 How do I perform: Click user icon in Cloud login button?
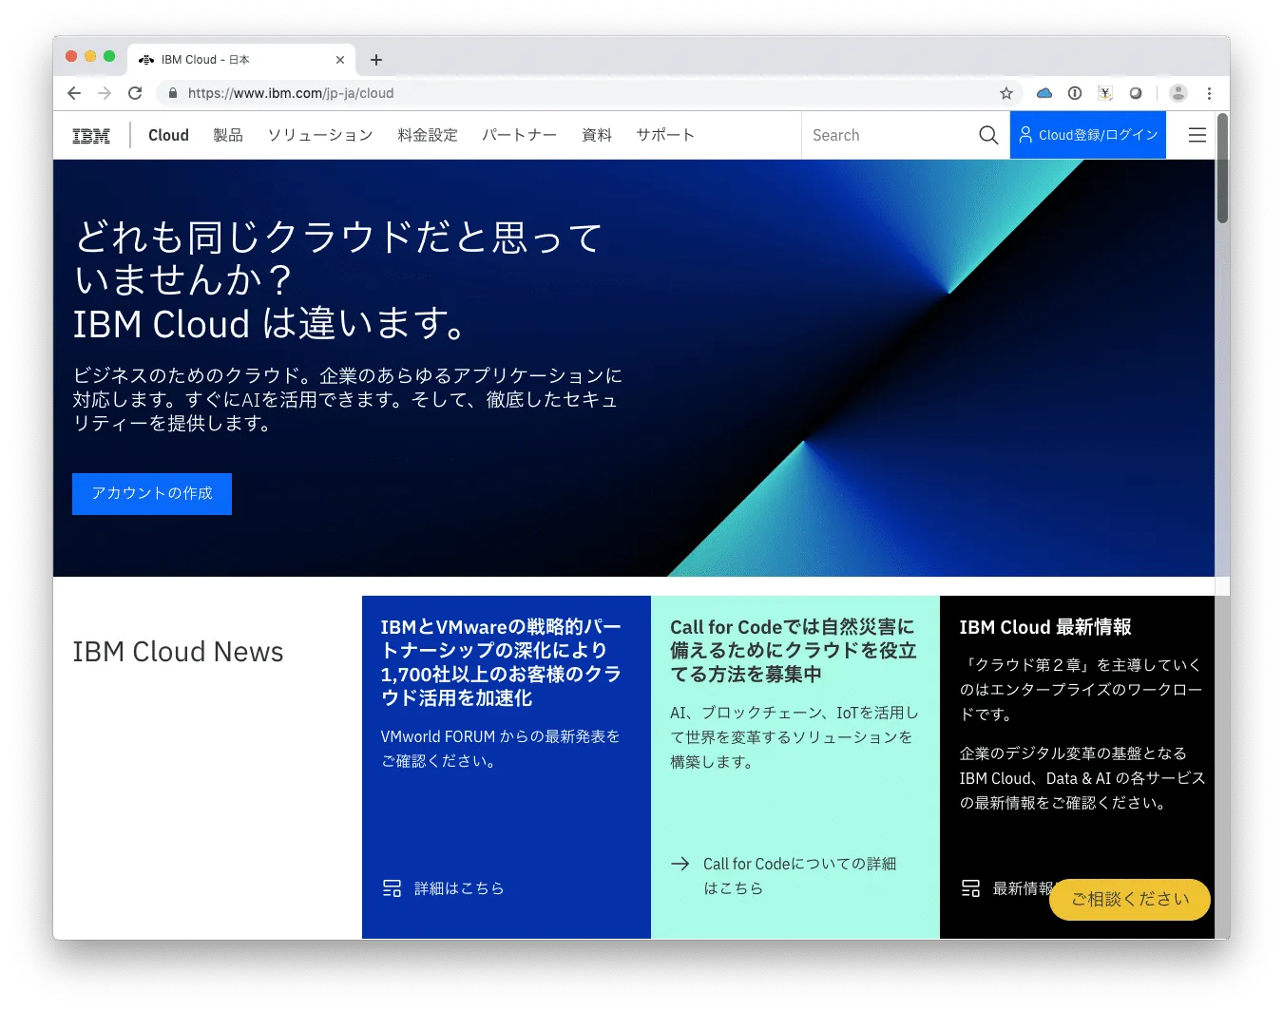click(x=1025, y=135)
